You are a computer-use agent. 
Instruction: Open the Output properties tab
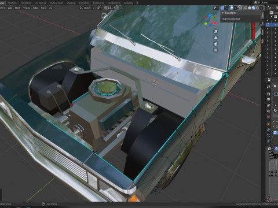tap(269, 100)
